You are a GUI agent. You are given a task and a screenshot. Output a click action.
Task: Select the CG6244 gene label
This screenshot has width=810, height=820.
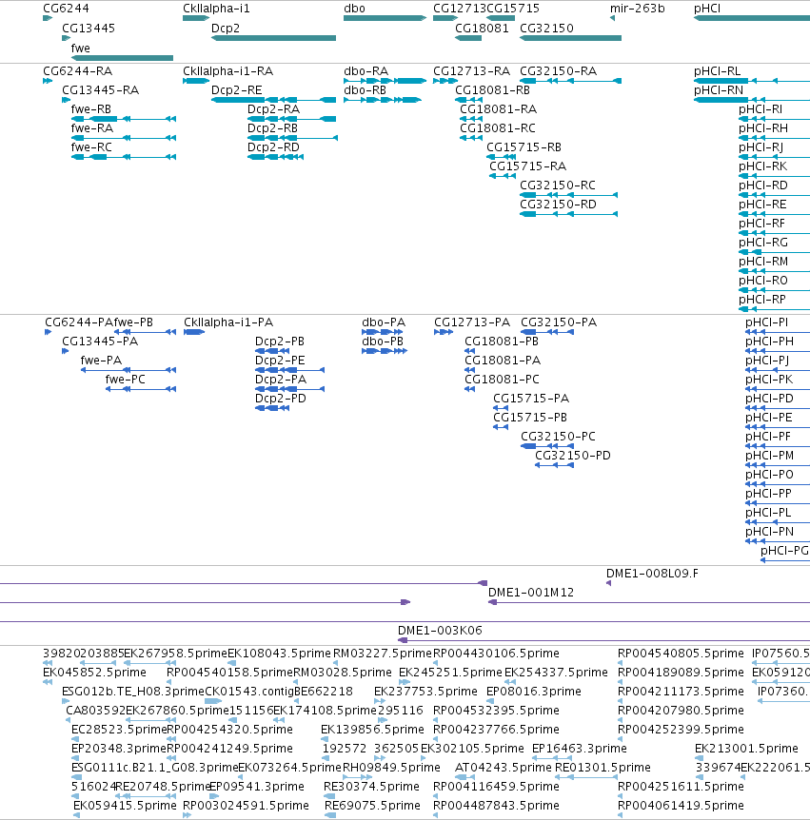pos(66,9)
